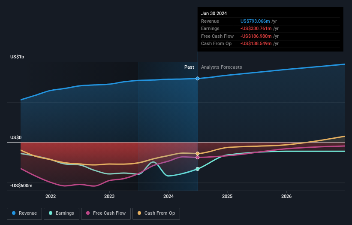Click the orange Cash From Op legend dot

(139, 213)
